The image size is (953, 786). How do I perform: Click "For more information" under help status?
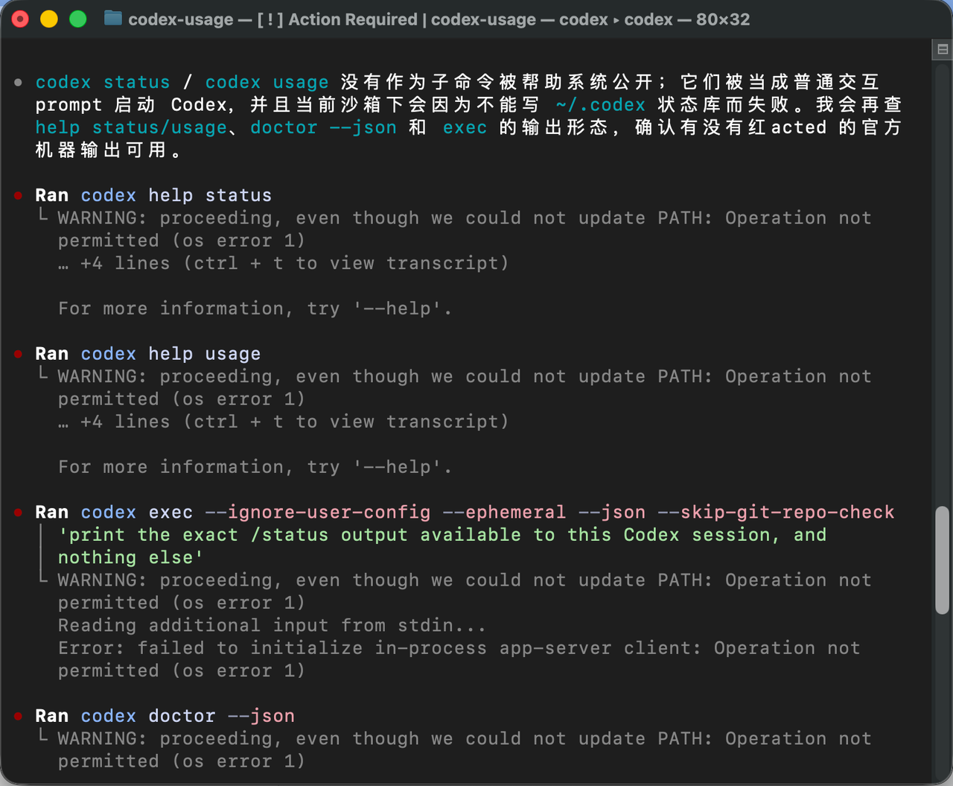point(255,308)
